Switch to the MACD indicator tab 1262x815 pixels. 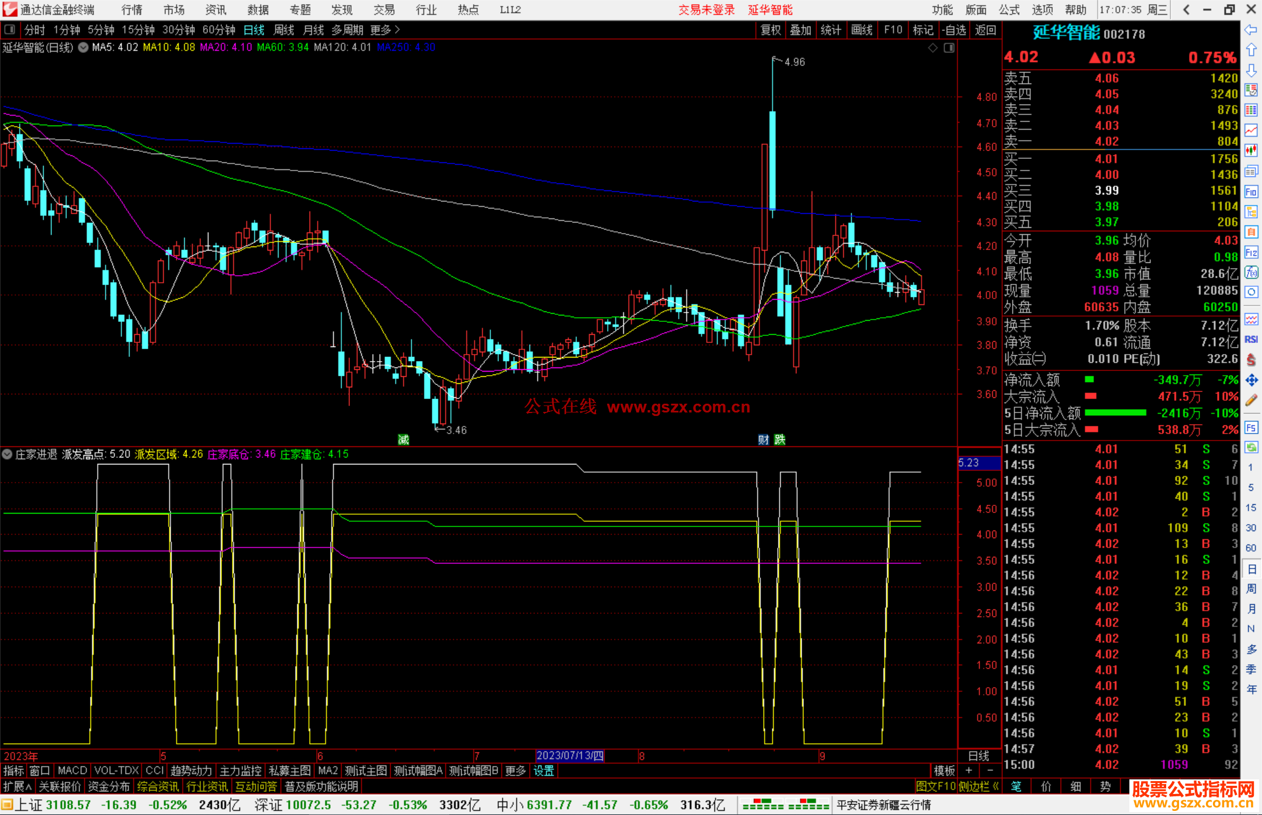(x=72, y=771)
